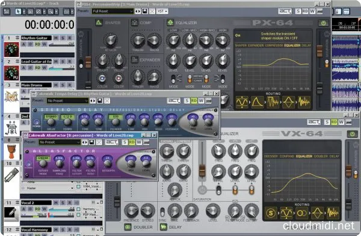Click the PX-64 power button
Image resolution: width=361 pixels, height=236 pixels.
323,23
